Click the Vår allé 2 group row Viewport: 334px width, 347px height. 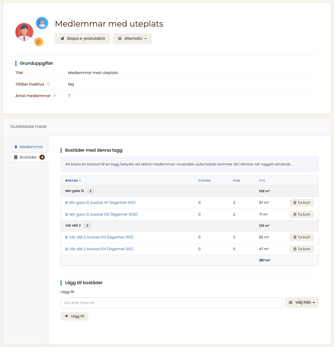(190, 226)
